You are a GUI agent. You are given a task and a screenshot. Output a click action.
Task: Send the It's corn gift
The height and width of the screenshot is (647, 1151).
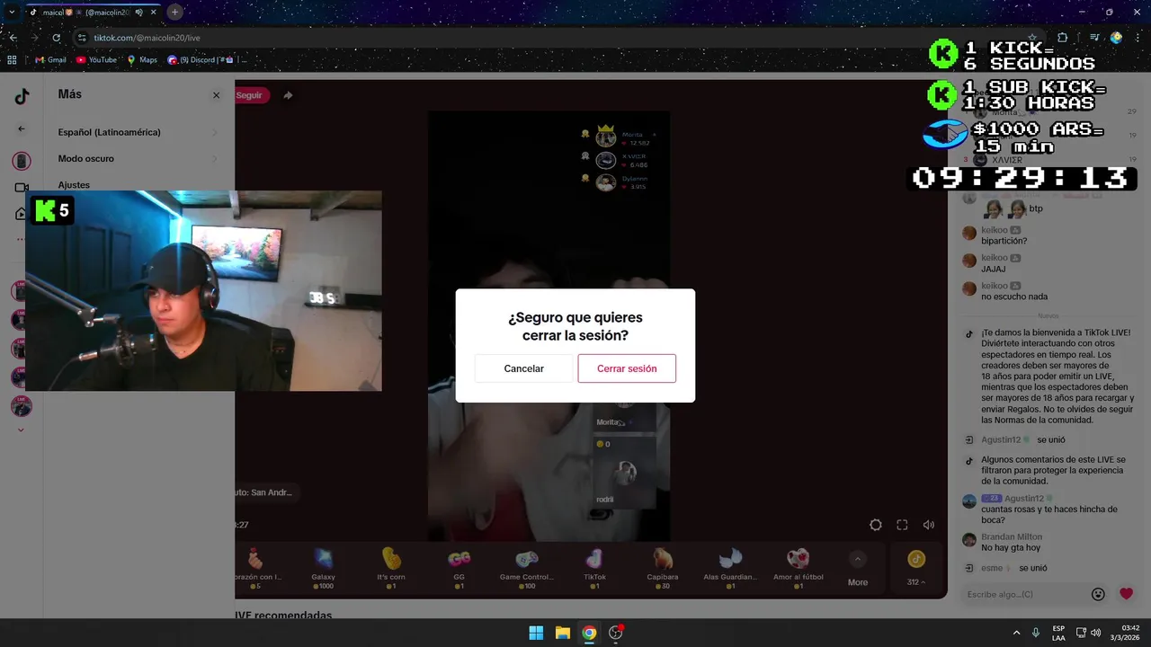click(x=391, y=567)
